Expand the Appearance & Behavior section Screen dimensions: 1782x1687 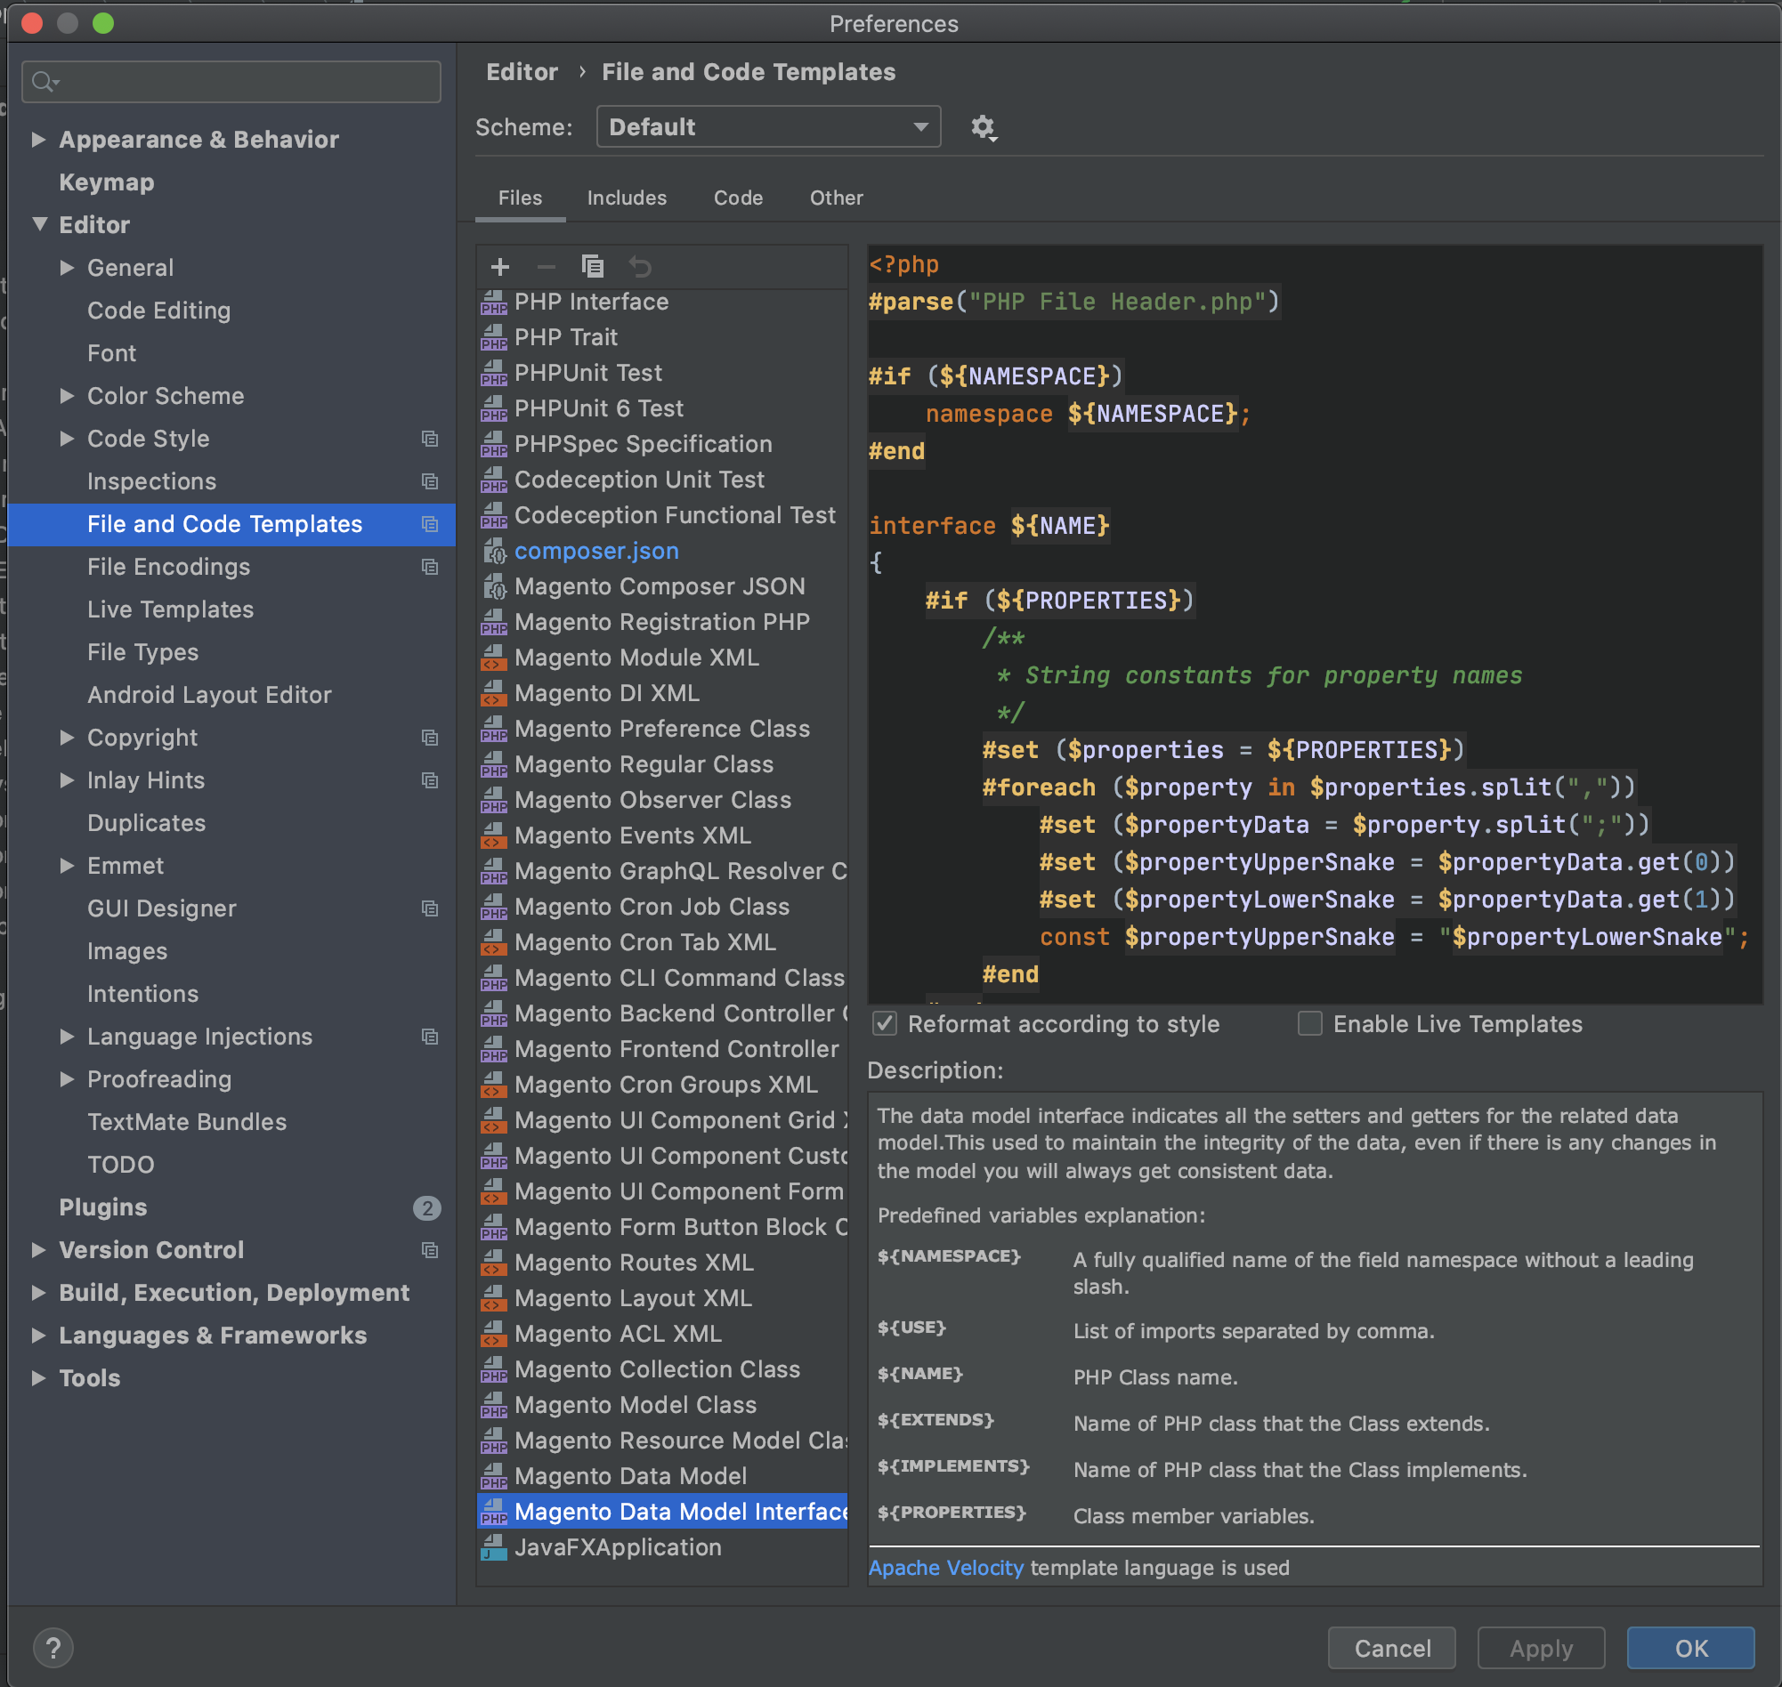click(x=38, y=140)
